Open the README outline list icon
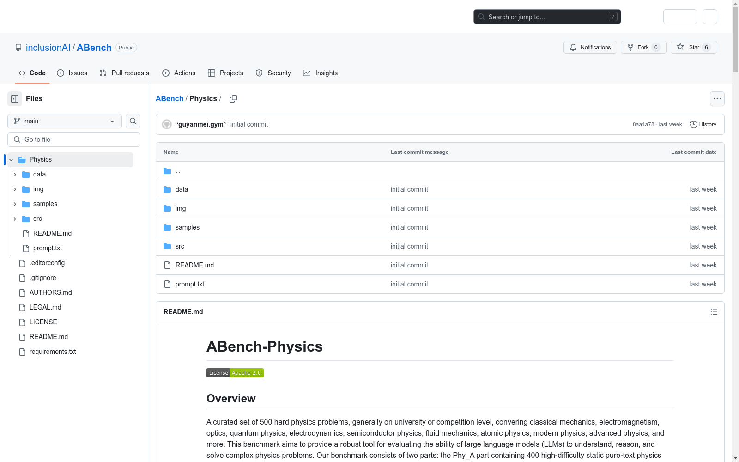Image resolution: width=739 pixels, height=462 pixels. [x=714, y=312]
